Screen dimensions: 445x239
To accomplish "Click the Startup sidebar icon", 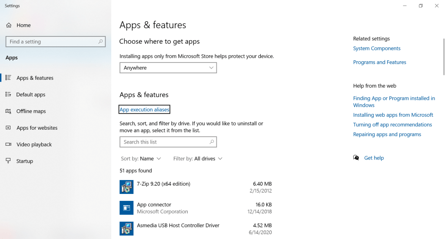I will coord(8,161).
